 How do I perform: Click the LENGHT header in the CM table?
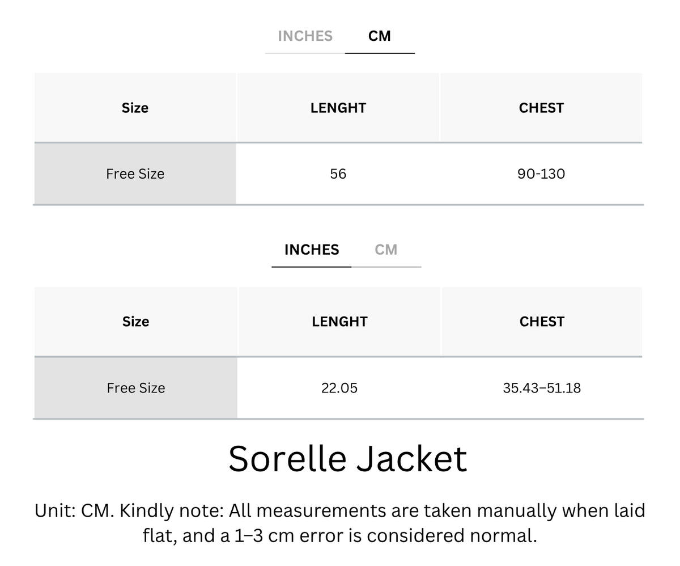[338, 108]
